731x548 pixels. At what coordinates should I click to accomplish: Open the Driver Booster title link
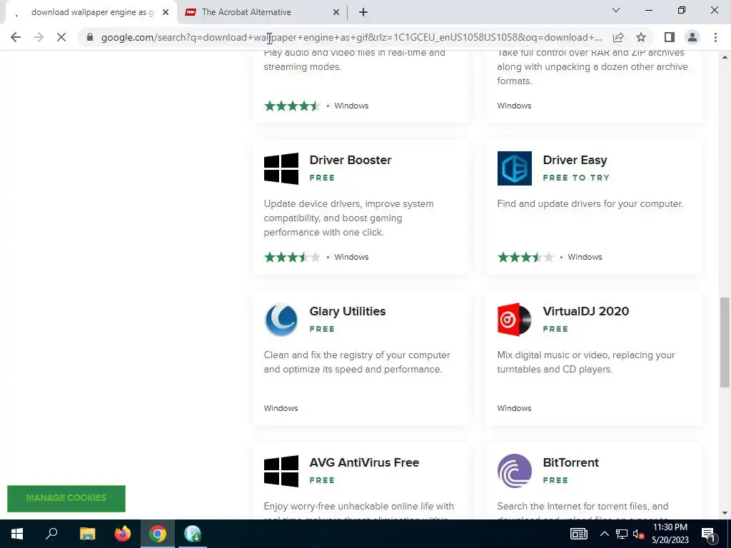click(x=350, y=160)
